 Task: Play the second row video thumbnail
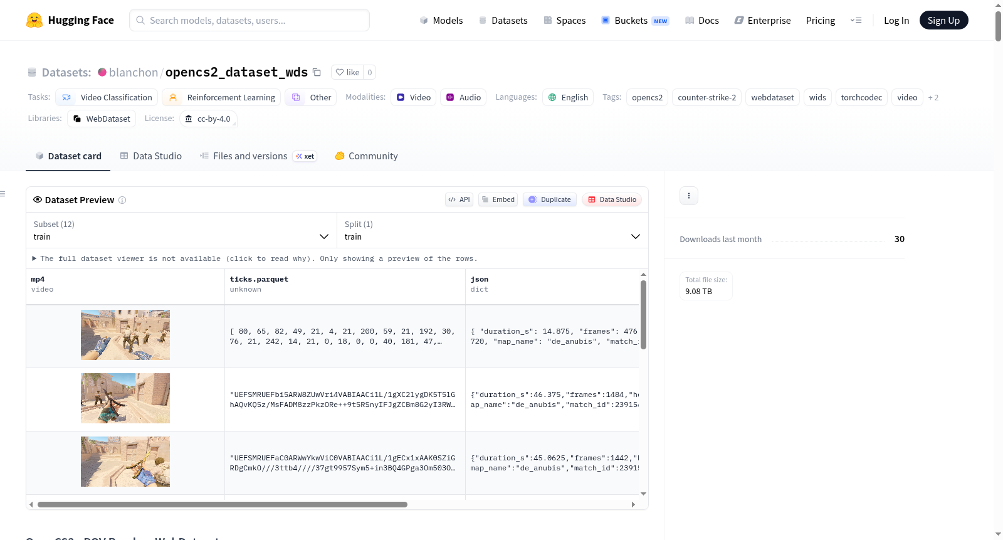pos(125,398)
